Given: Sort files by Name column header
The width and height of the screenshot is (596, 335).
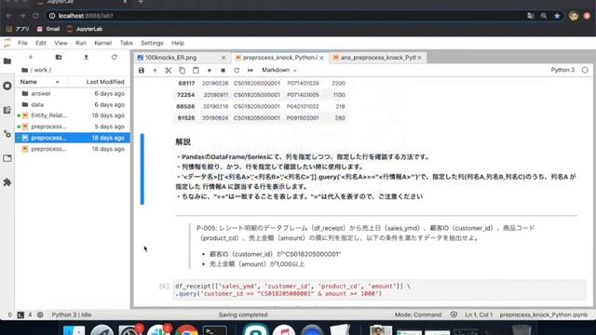Looking at the screenshot, I should pyautogui.click(x=40, y=82).
